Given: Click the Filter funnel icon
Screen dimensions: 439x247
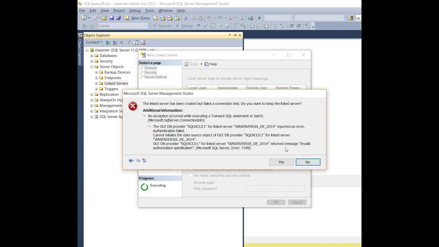Looking at the screenshot, I should pos(129,43).
